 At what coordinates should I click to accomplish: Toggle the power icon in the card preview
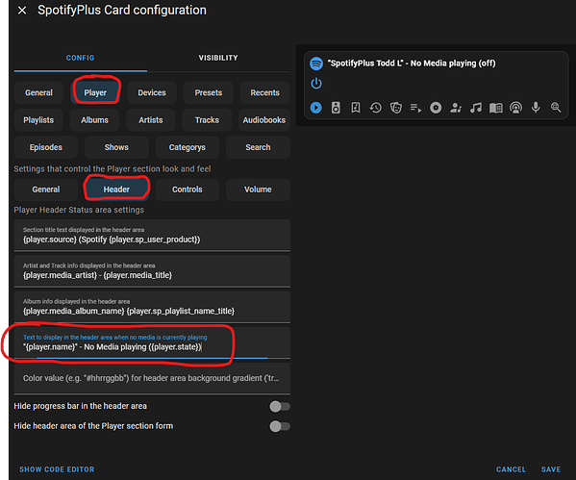[x=316, y=84]
